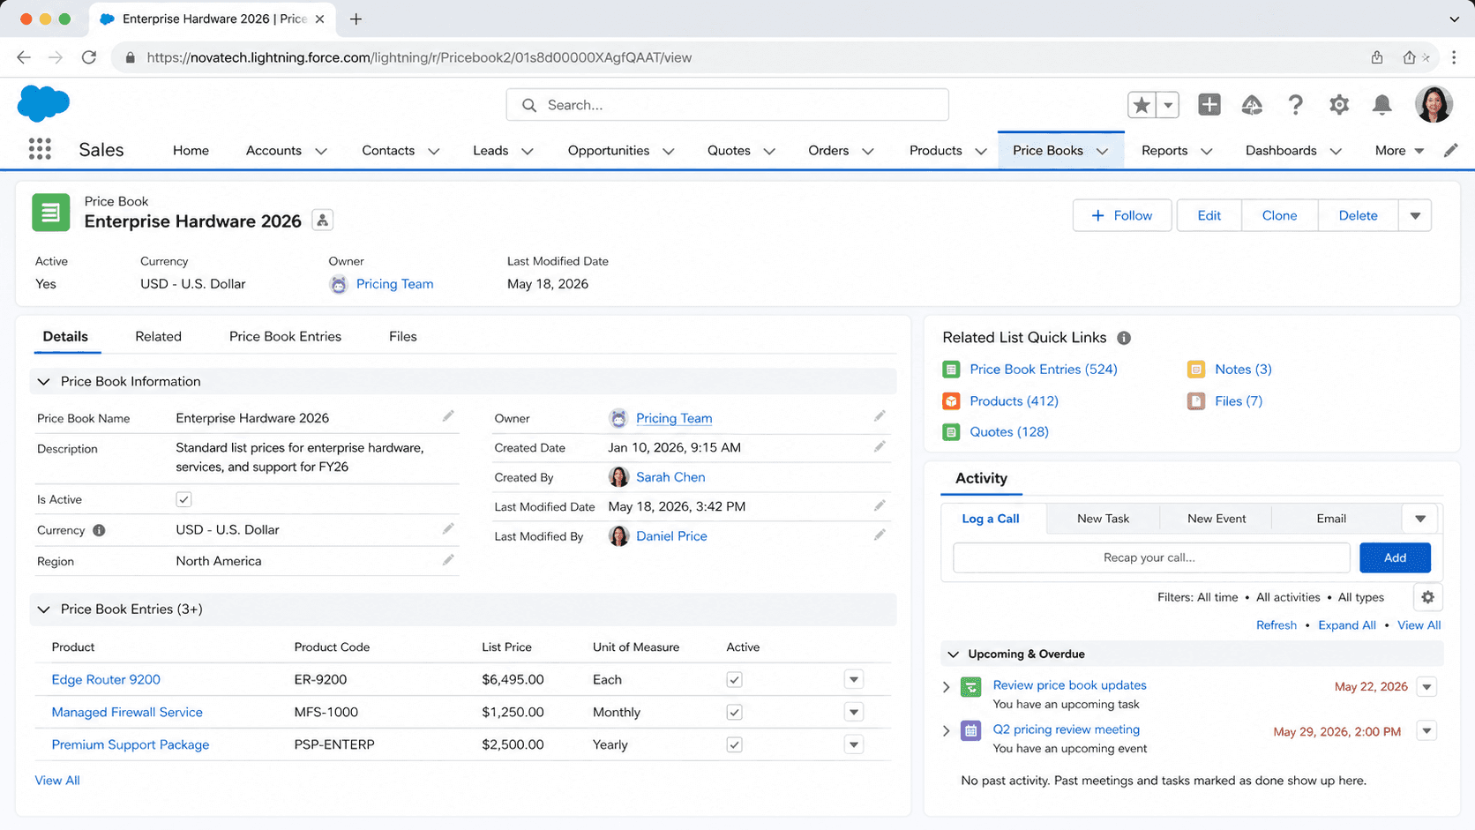Toggle Active checkbox for Managed Firewall Service
Viewport: 1475px width, 830px height.
point(734,712)
